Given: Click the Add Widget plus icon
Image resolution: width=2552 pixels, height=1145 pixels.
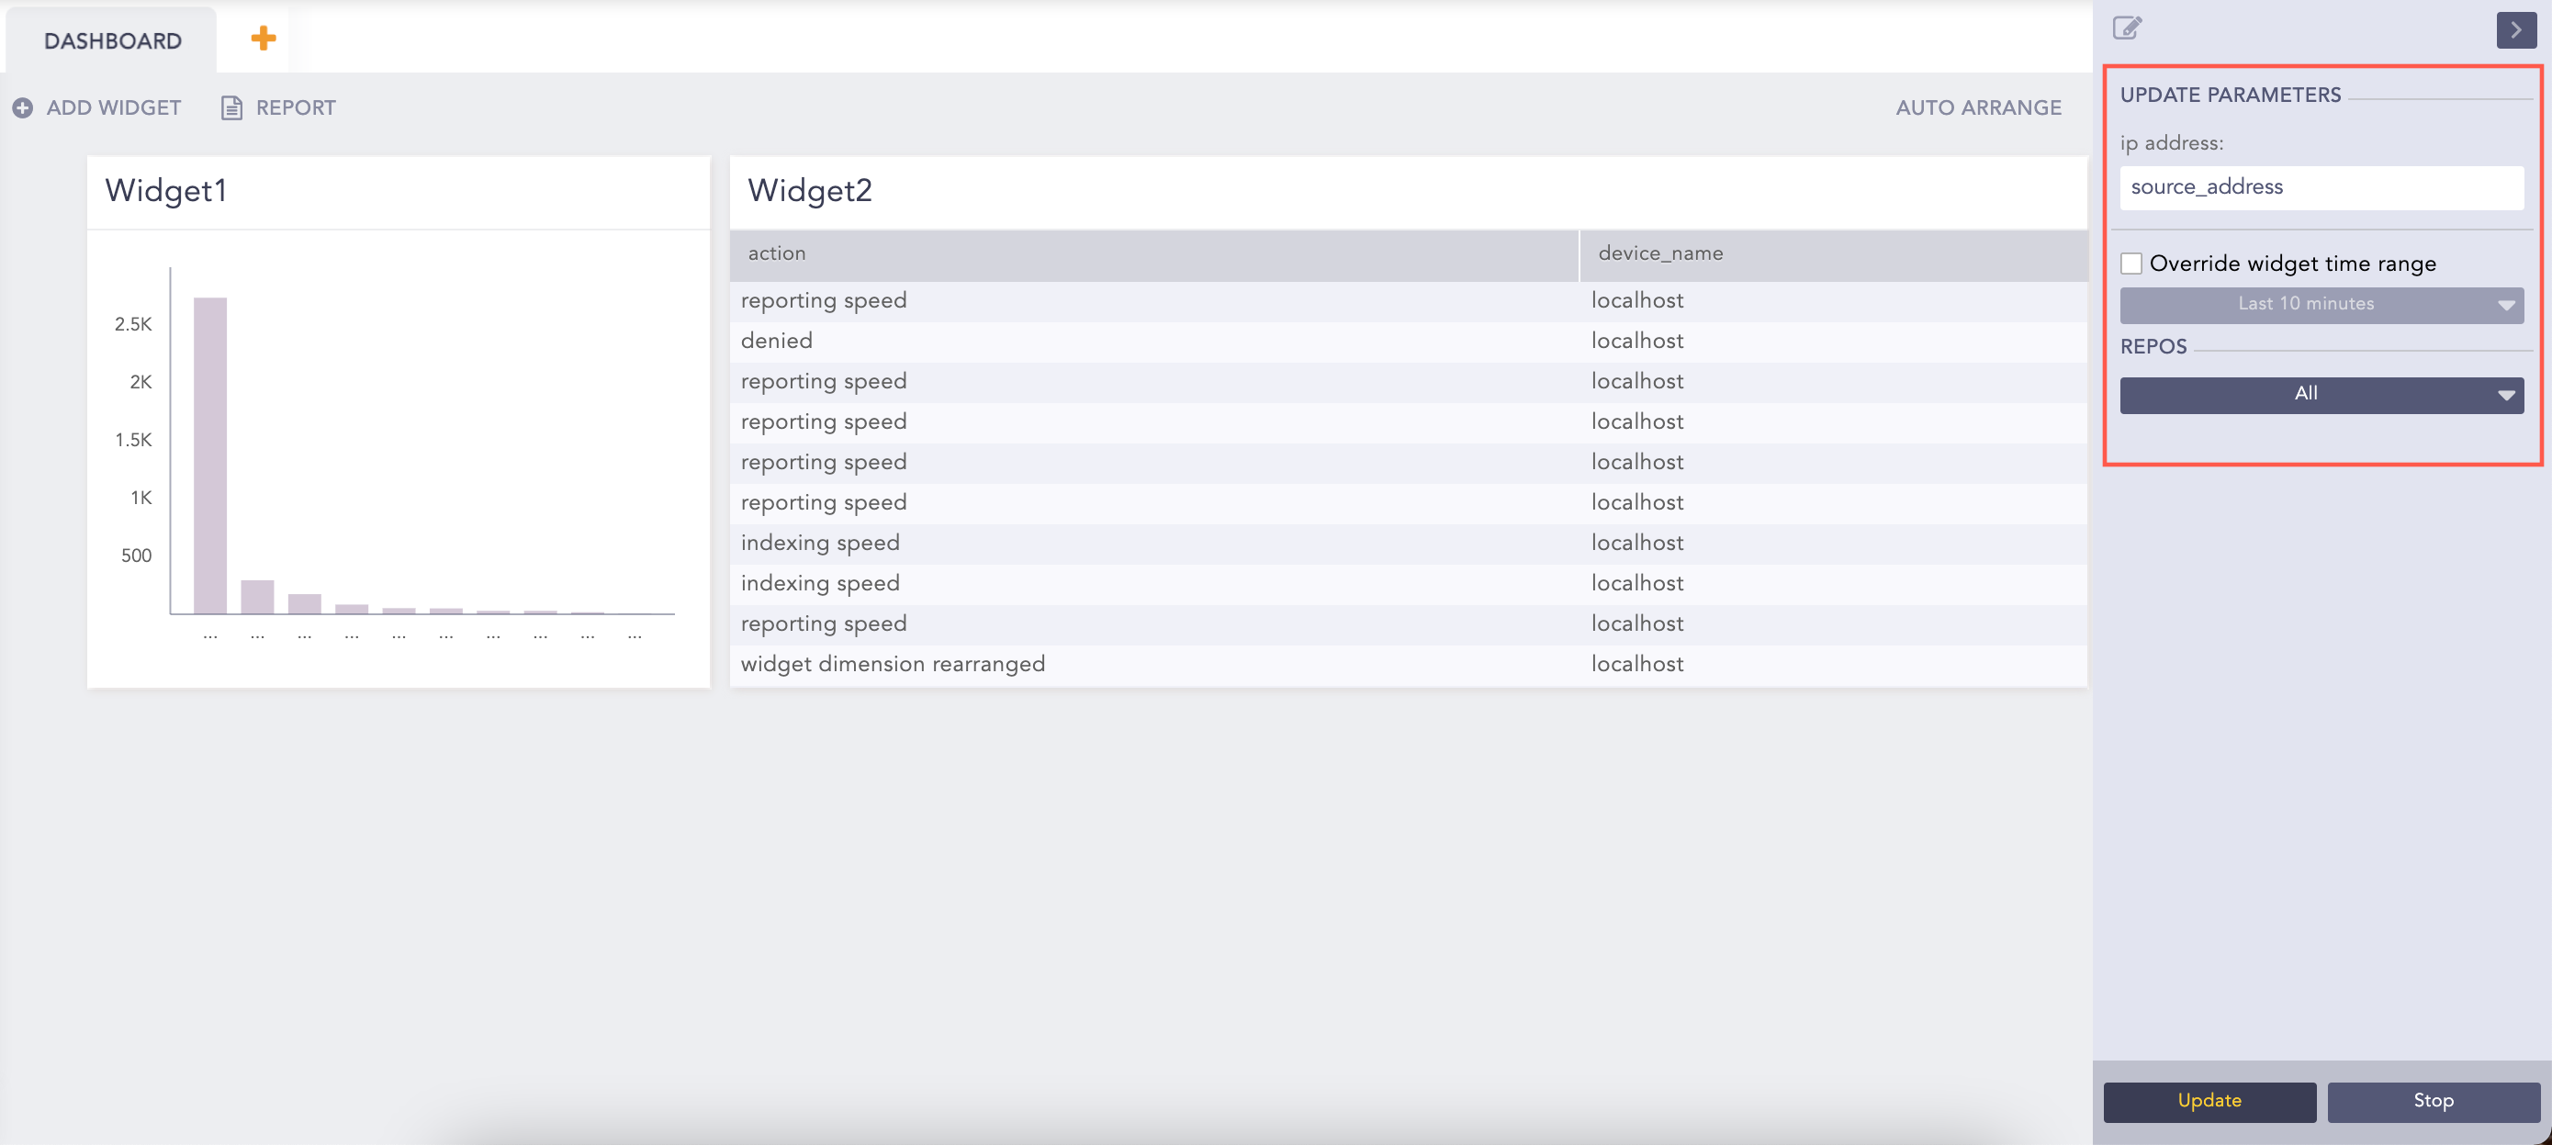Looking at the screenshot, I should point(23,108).
